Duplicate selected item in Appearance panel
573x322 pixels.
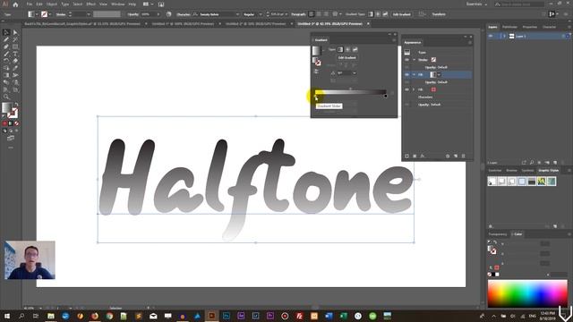pos(456,156)
